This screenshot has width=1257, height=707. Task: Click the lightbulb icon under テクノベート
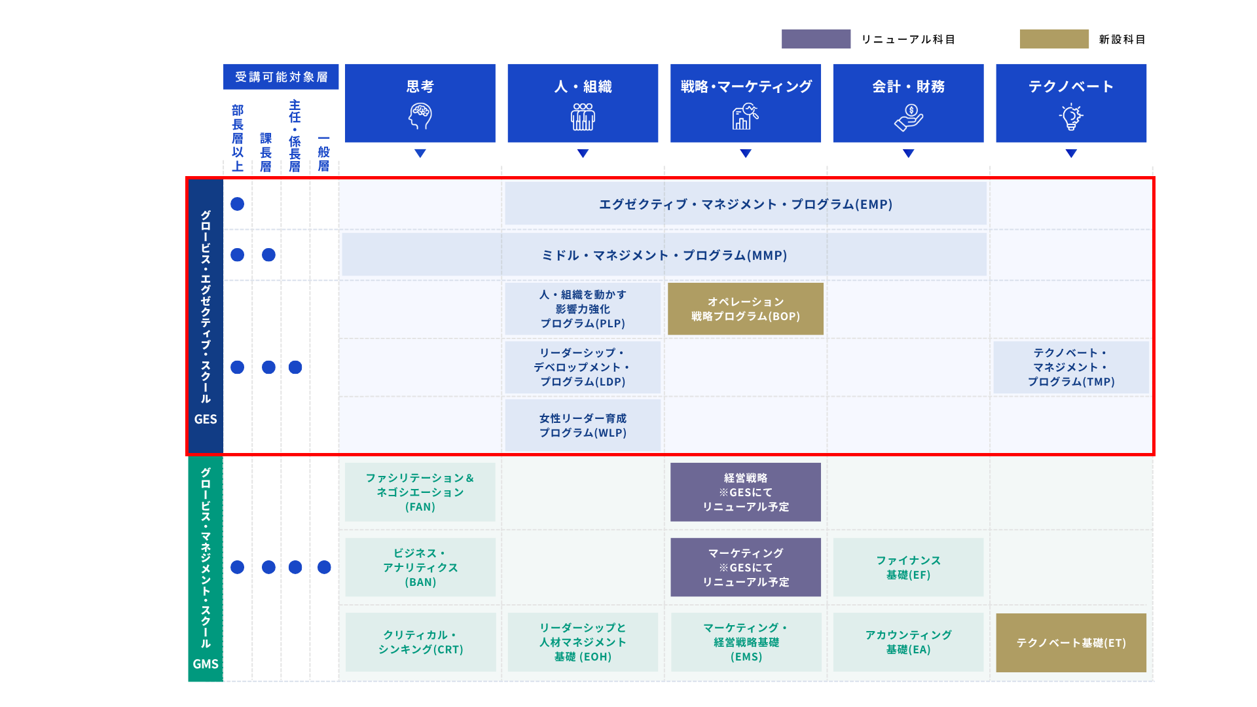(1071, 117)
